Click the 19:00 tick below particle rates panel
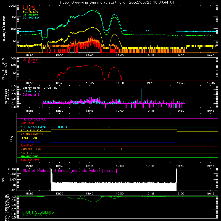 click(x=120, y=83)
